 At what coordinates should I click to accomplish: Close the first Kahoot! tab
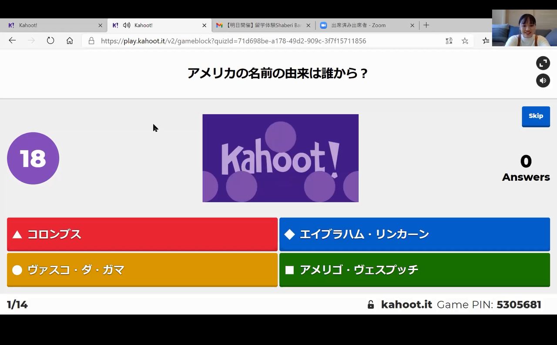click(x=101, y=25)
